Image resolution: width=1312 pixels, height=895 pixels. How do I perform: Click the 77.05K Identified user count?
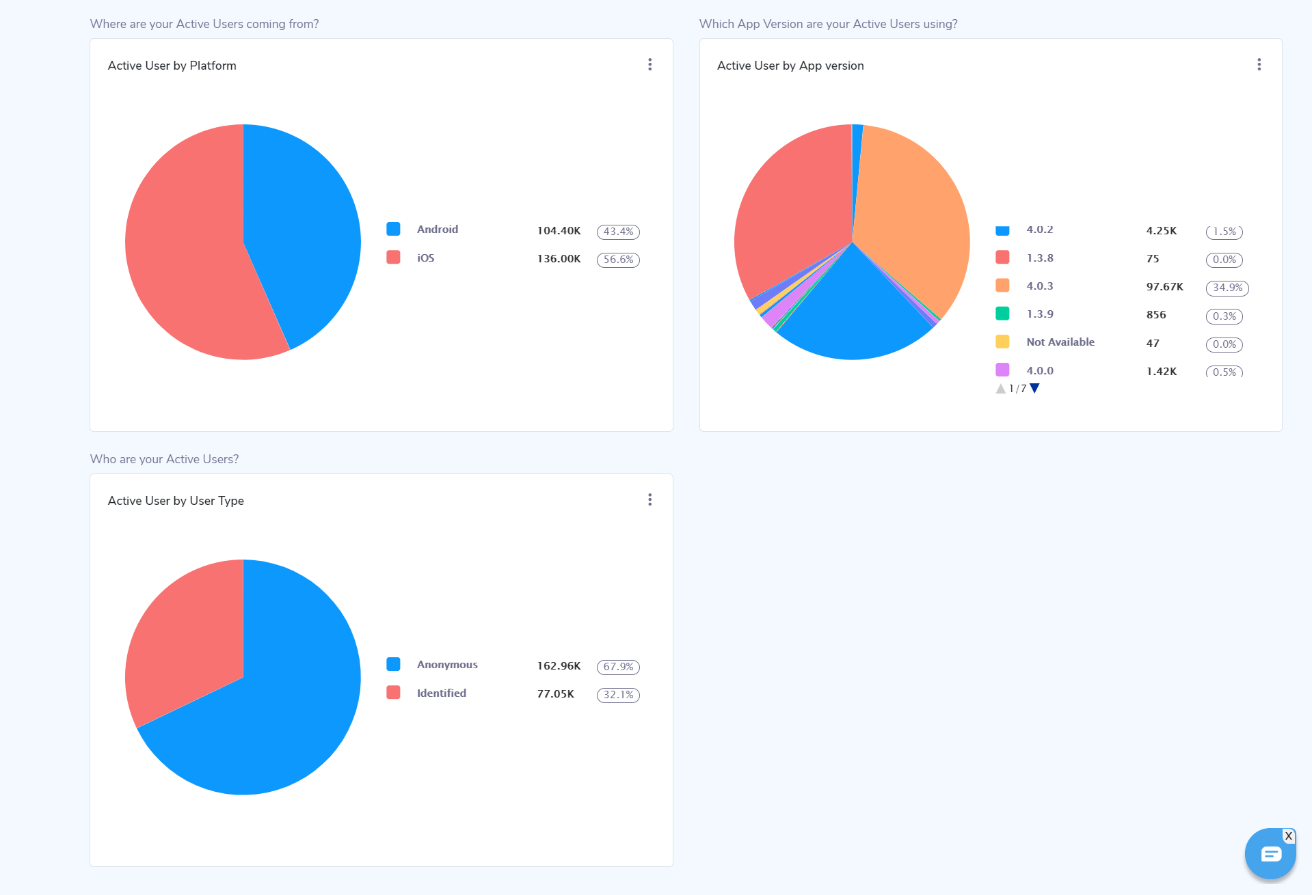pyautogui.click(x=555, y=694)
